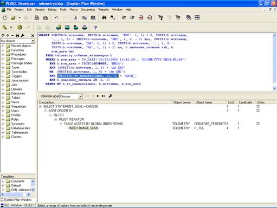Click the Templates panel scroll right arrow
277x208 pixels.
[x=28, y=194]
